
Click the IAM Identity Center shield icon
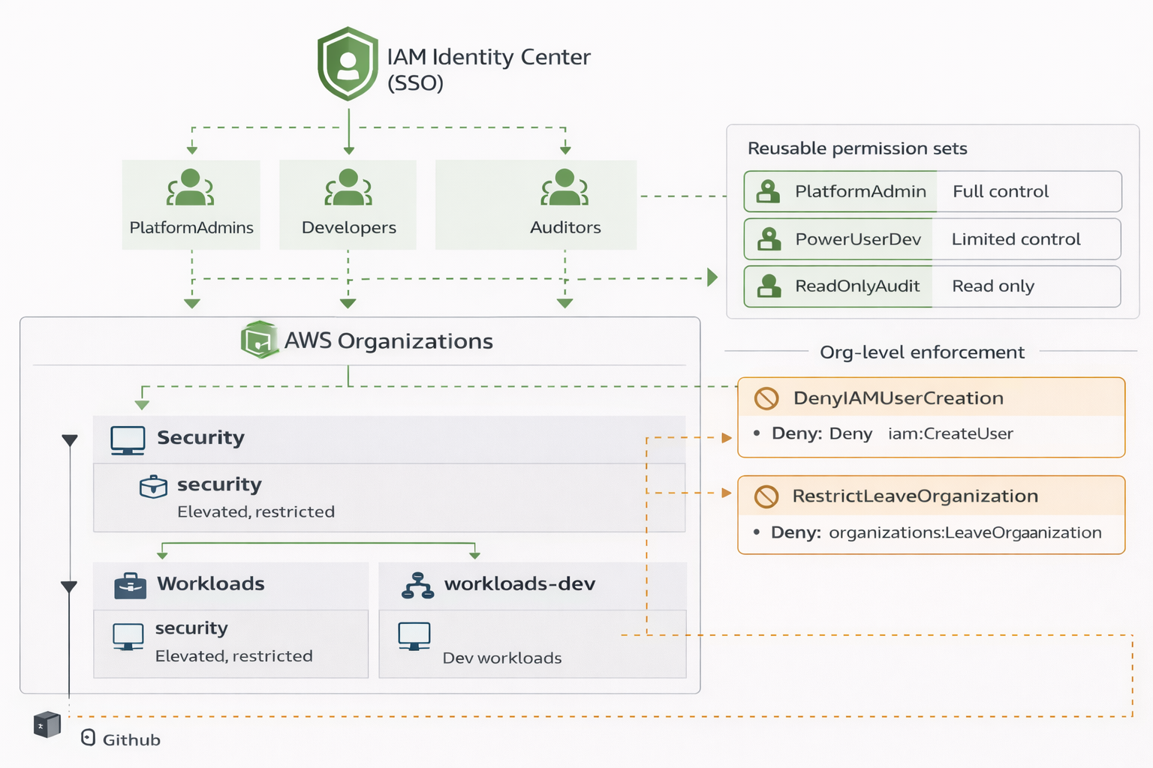point(347,63)
